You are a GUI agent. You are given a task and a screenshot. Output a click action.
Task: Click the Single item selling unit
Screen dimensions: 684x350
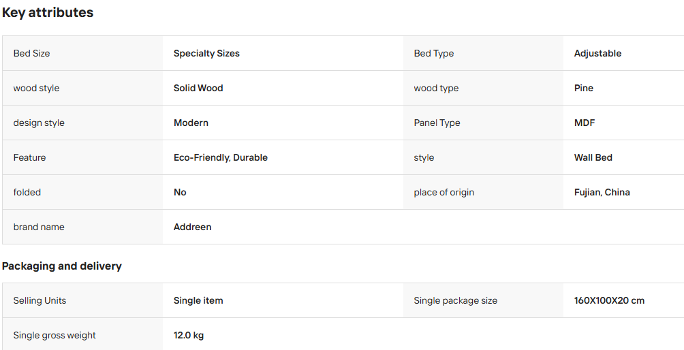[x=198, y=300]
